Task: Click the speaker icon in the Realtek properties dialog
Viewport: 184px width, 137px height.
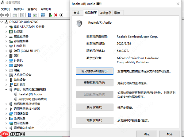Action: pyautogui.click(x=79, y=23)
